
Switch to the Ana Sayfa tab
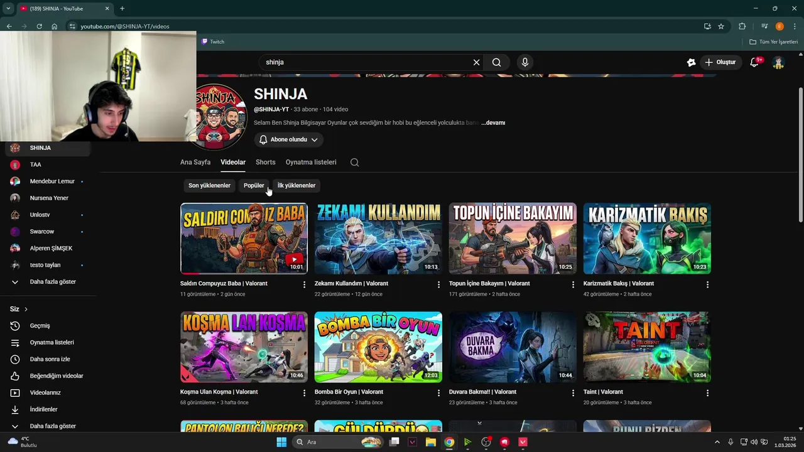coord(195,162)
